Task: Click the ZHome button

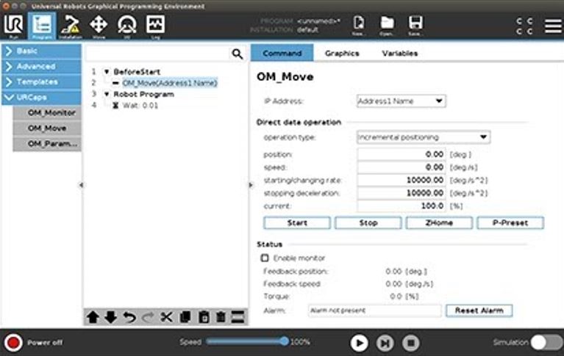Action: pyautogui.click(x=439, y=223)
